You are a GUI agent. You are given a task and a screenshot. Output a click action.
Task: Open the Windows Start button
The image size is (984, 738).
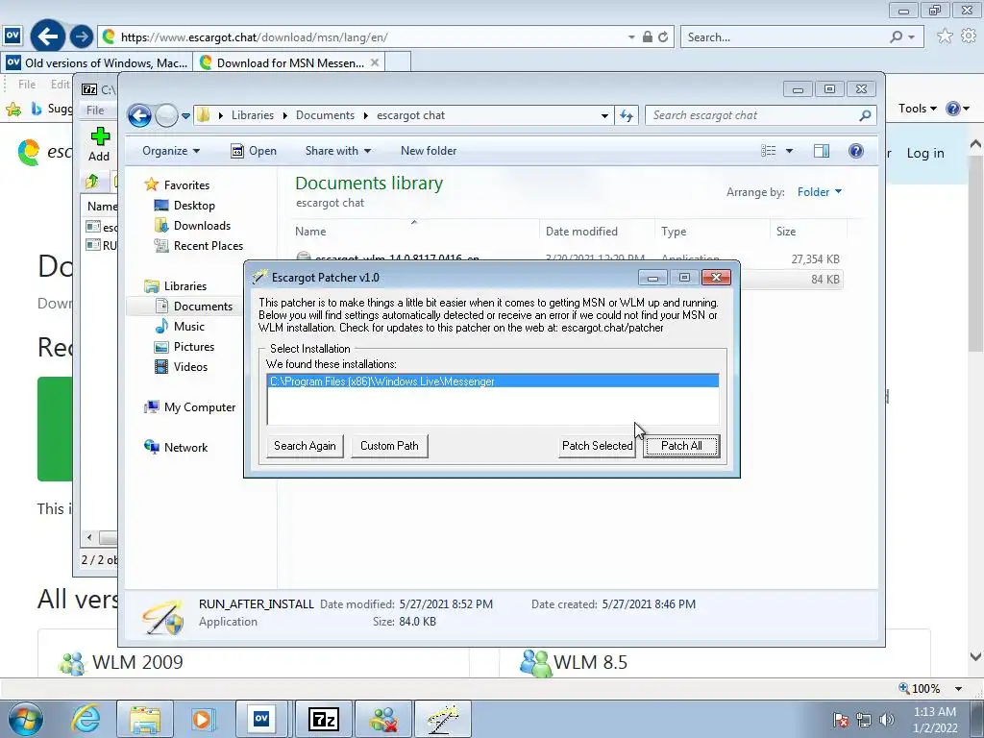pos(25,719)
